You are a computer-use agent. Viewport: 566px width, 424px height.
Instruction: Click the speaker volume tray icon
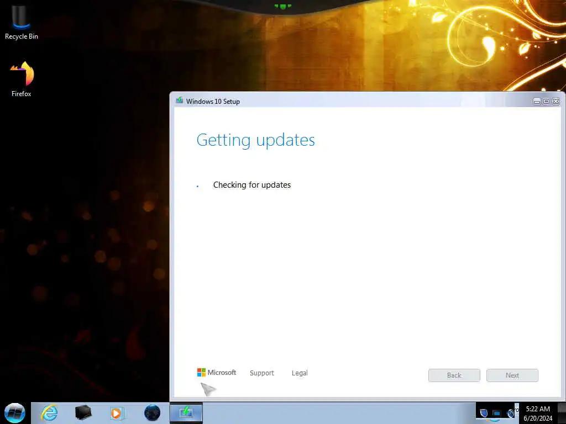click(510, 413)
